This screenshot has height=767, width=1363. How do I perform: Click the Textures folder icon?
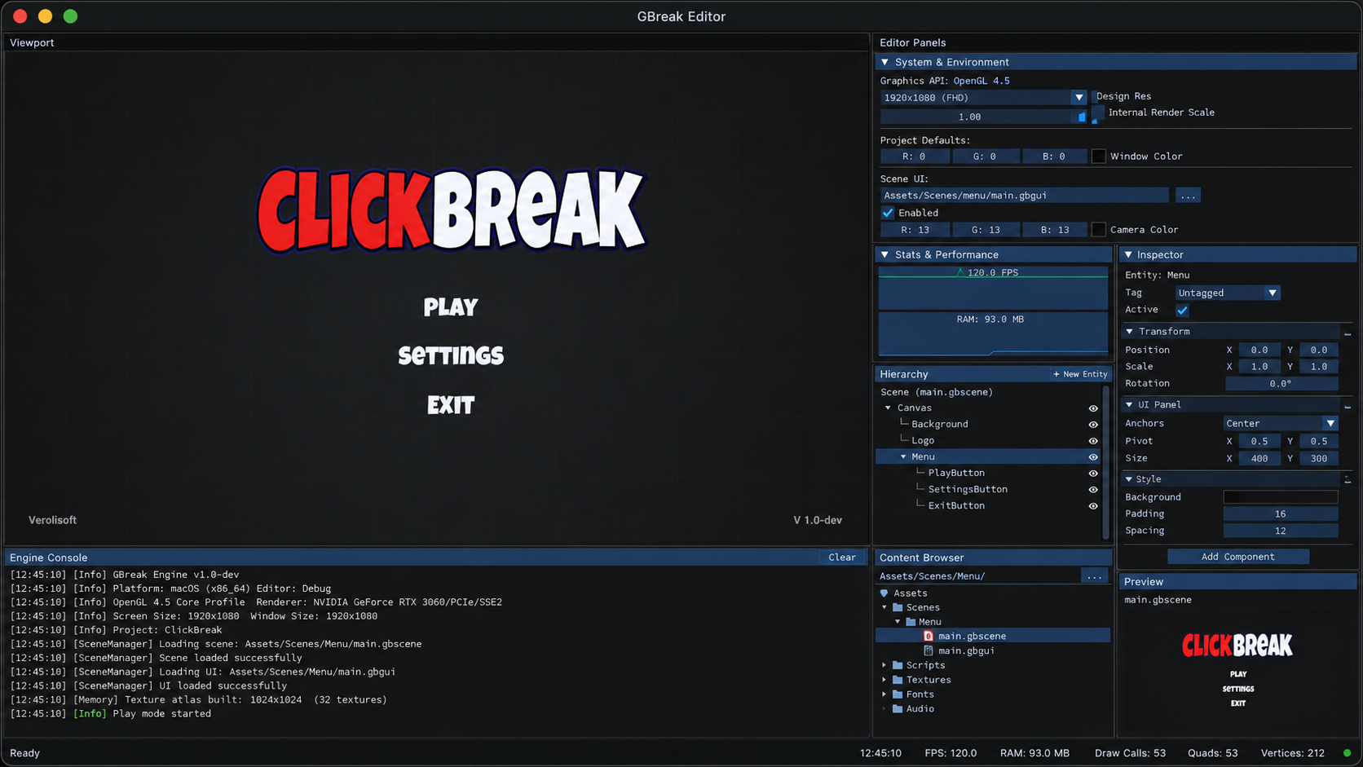(x=898, y=680)
